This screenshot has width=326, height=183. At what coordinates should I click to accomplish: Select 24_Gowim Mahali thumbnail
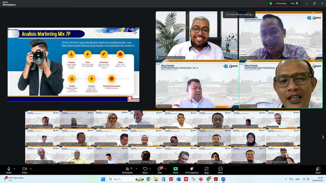(x=111, y=137)
